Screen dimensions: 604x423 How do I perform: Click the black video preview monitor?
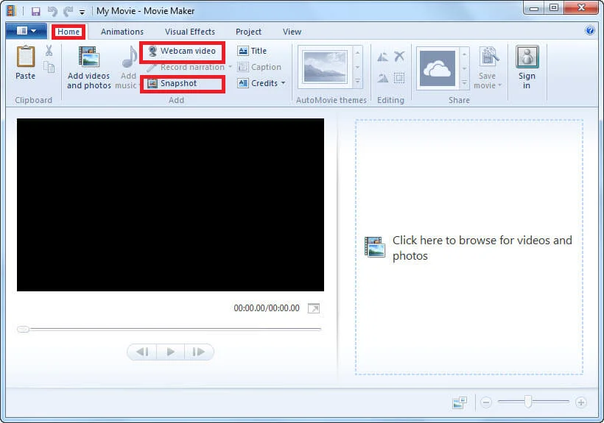pyautogui.click(x=170, y=205)
